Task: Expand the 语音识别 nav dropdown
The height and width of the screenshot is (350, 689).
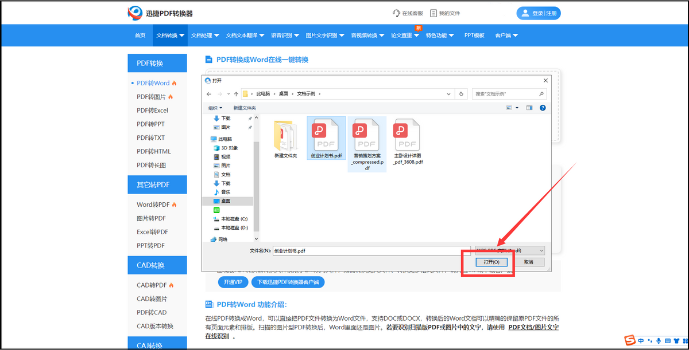Action: 285,36
